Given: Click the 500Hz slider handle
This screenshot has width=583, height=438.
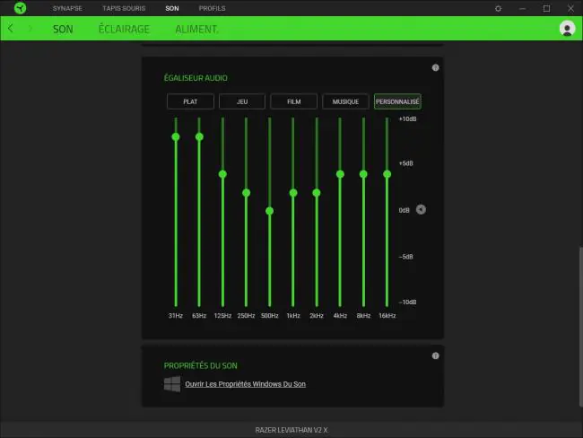Looking at the screenshot, I should [270, 211].
